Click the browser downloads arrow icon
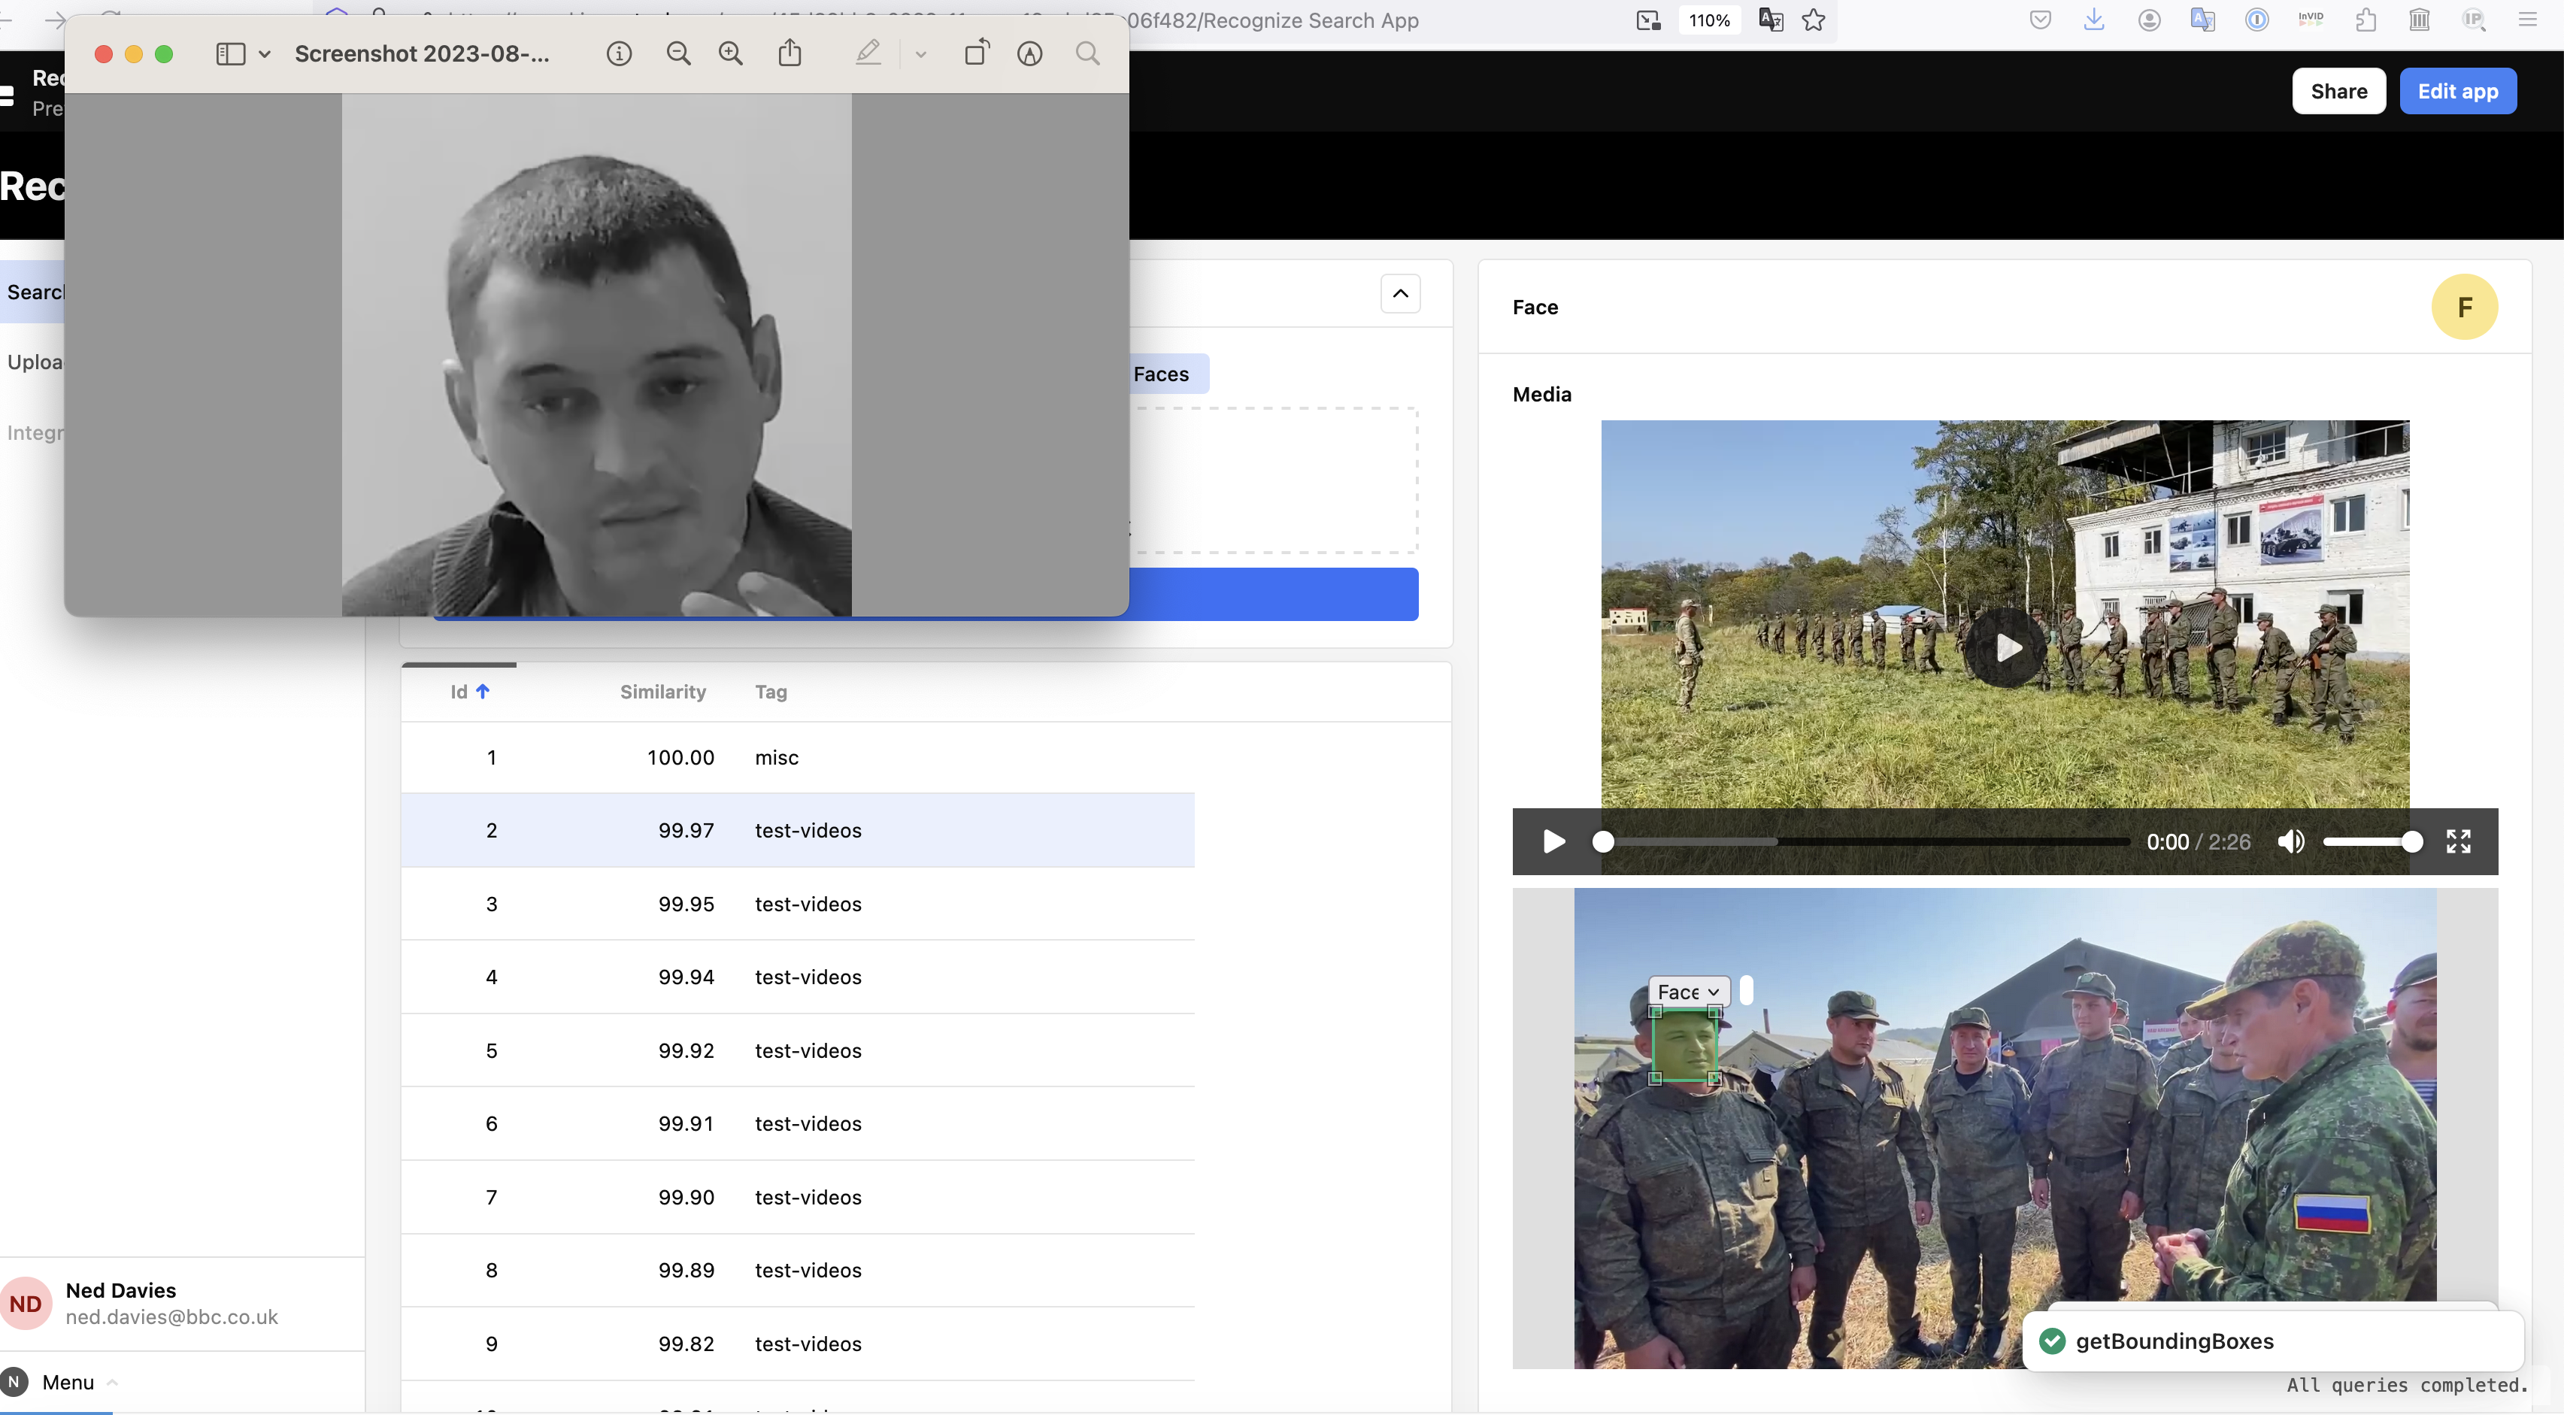Screen dimensions: 2564x1415 pyautogui.click(x=2094, y=20)
